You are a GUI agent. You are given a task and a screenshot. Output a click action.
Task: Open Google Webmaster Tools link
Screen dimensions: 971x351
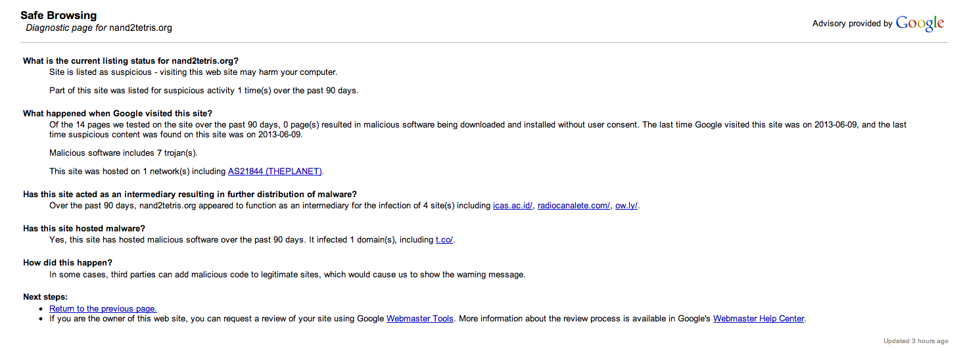coord(419,319)
